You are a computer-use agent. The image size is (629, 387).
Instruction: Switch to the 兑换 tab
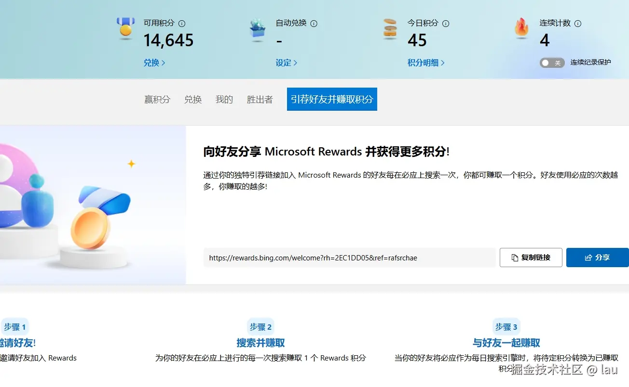pos(192,99)
